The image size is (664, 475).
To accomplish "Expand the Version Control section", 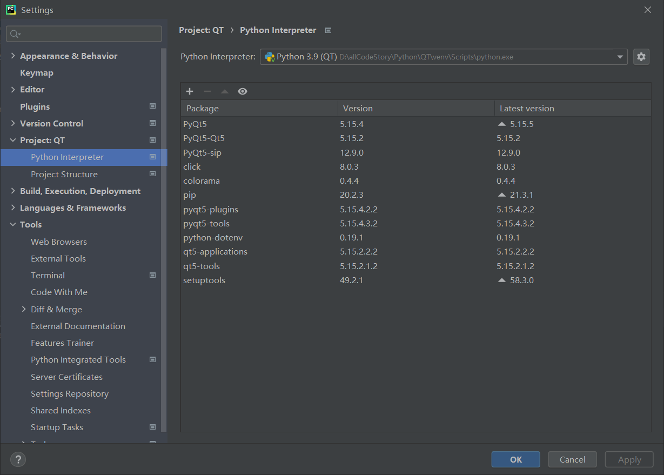I will pyautogui.click(x=13, y=123).
